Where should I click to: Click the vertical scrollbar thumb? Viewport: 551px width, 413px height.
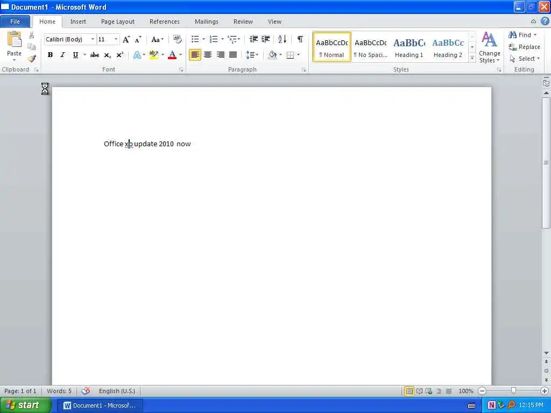coord(546,162)
